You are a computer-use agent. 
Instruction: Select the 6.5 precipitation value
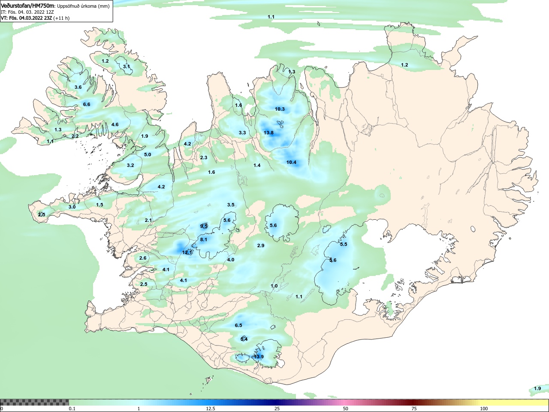[x=238, y=325]
